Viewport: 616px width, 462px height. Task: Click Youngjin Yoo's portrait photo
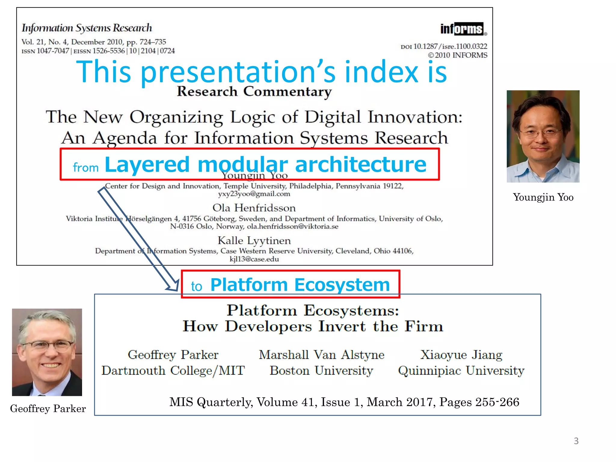[543, 136]
